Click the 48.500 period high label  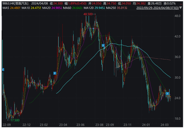tap(88, 14)
